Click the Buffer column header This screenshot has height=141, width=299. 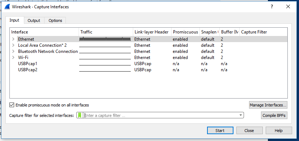point(229,32)
